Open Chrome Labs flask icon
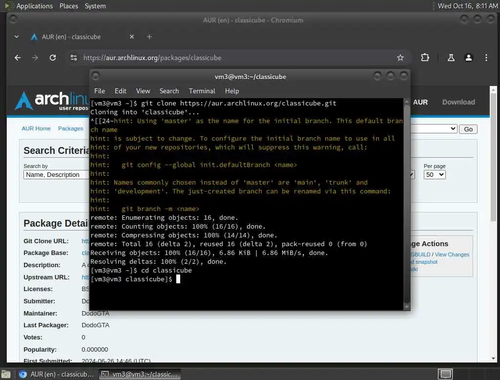500x380 pixels. pyautogui.click(x=451, y=58)
